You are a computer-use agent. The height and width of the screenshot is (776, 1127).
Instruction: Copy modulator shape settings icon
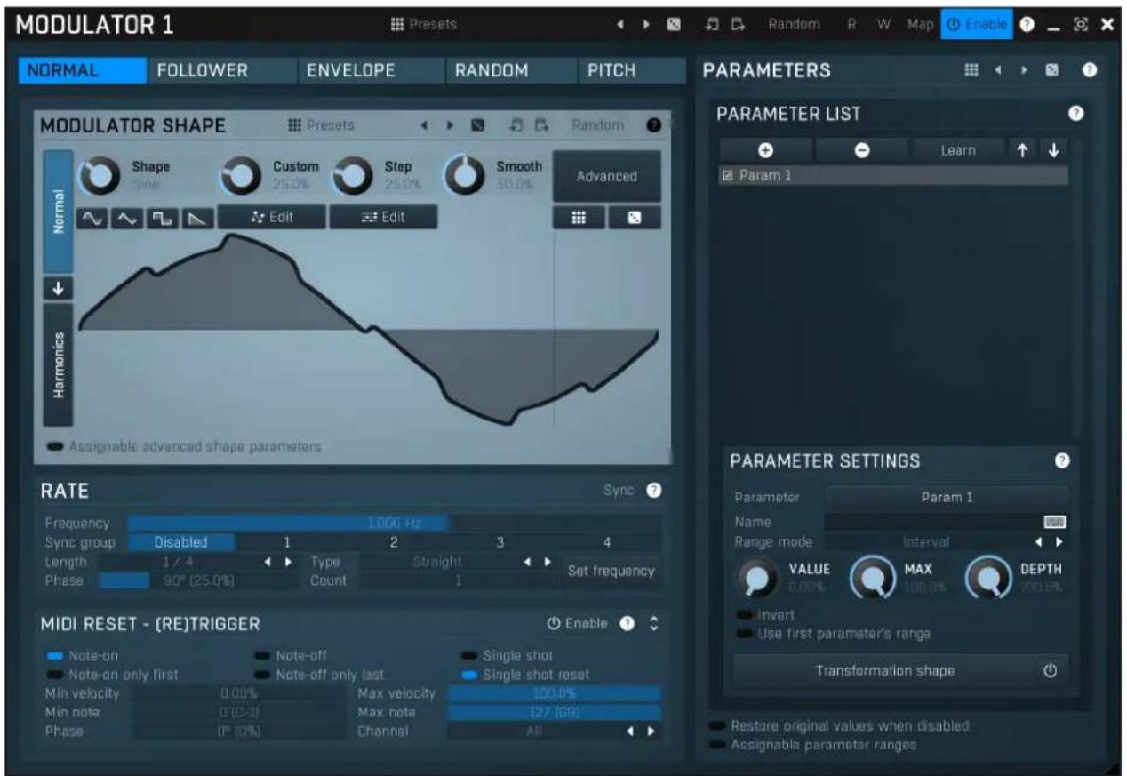tap(516, 126)
